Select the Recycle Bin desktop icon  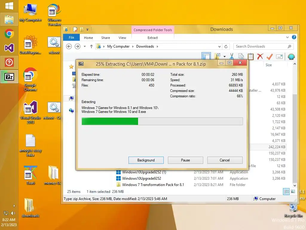point(293,211)
